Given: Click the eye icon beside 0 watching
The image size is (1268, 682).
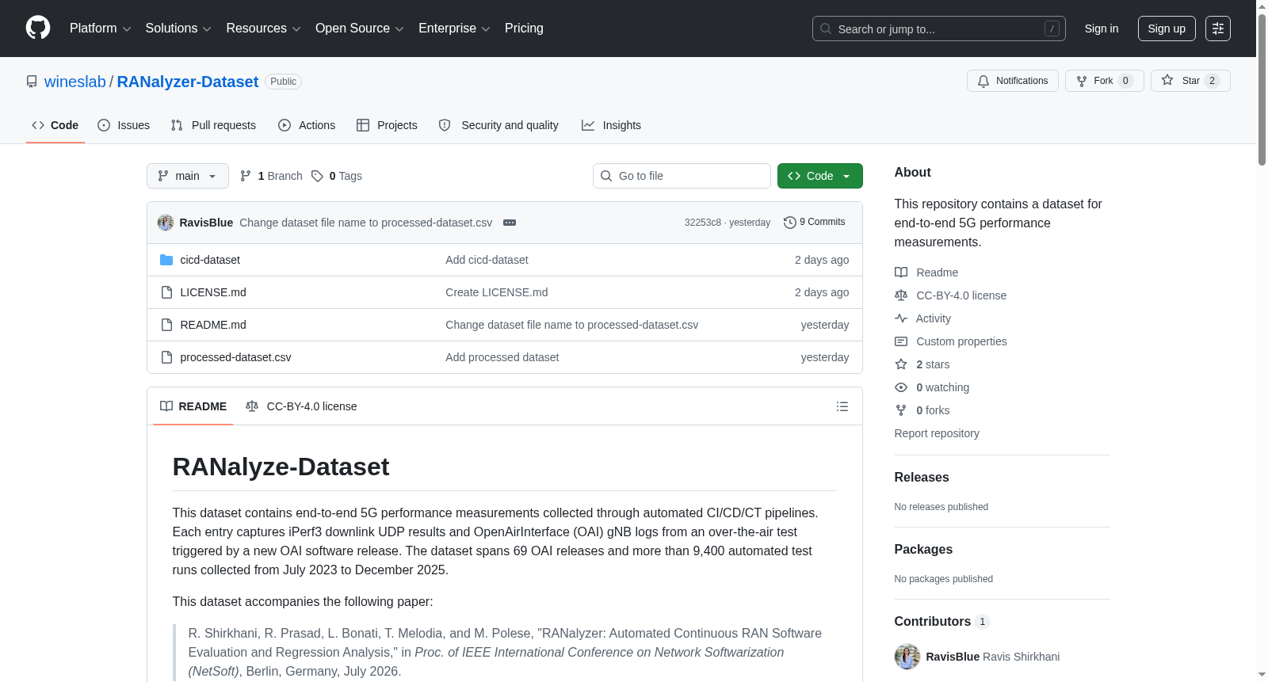Looking at the screenshot, I should pyautogui.click(x=901, y=387).
